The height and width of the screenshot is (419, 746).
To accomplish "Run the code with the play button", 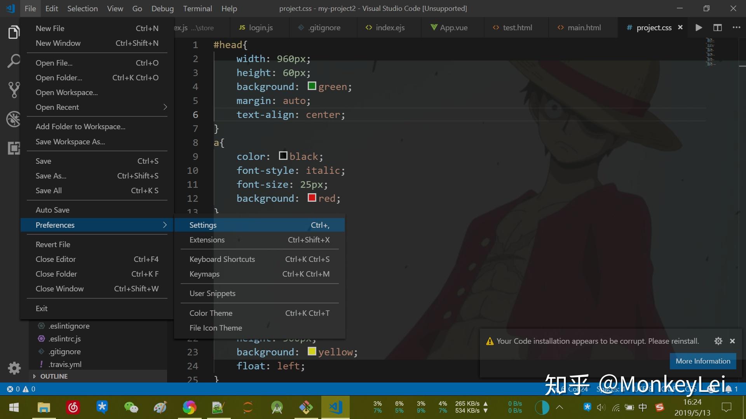I will point(698,28).
